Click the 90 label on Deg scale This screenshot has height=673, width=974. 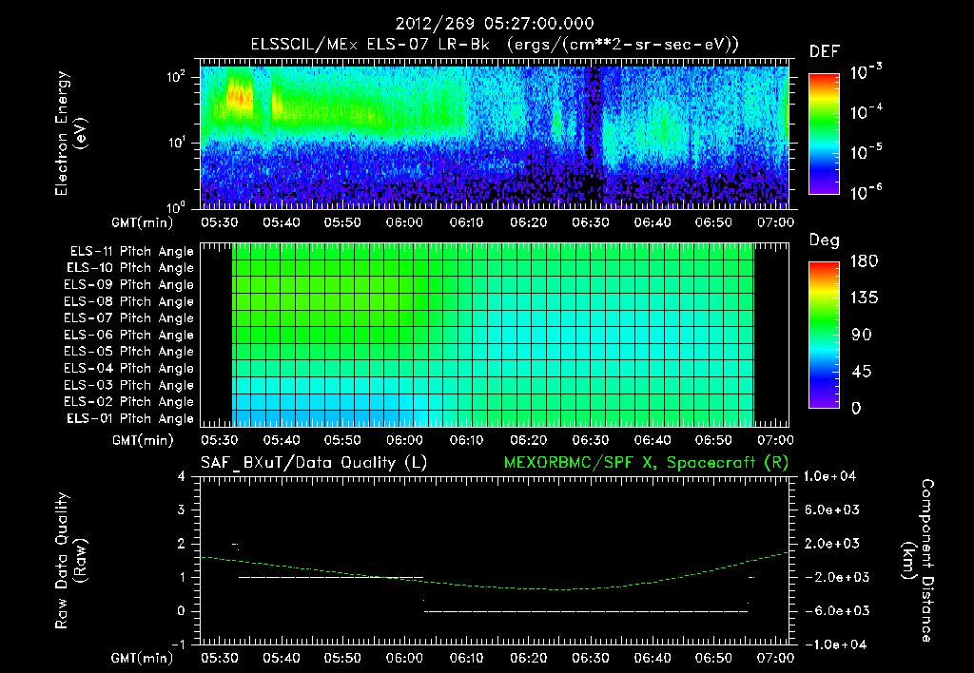click(x=862, y=335)
